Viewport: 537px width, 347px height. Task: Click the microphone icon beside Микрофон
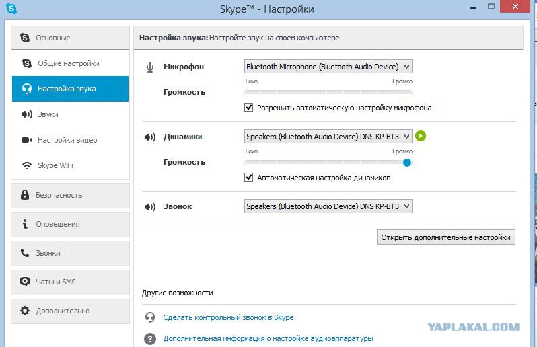[149, 67]
